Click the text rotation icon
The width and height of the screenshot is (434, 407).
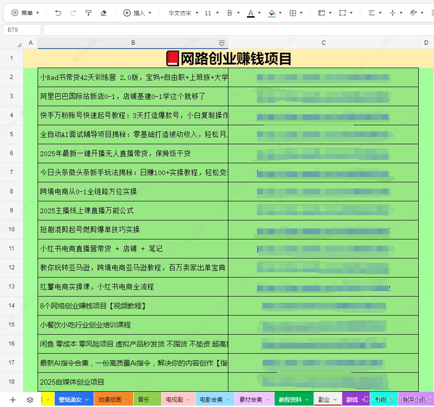[414, 13]
